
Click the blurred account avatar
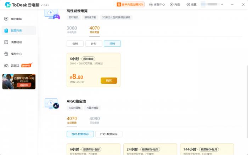203,4
